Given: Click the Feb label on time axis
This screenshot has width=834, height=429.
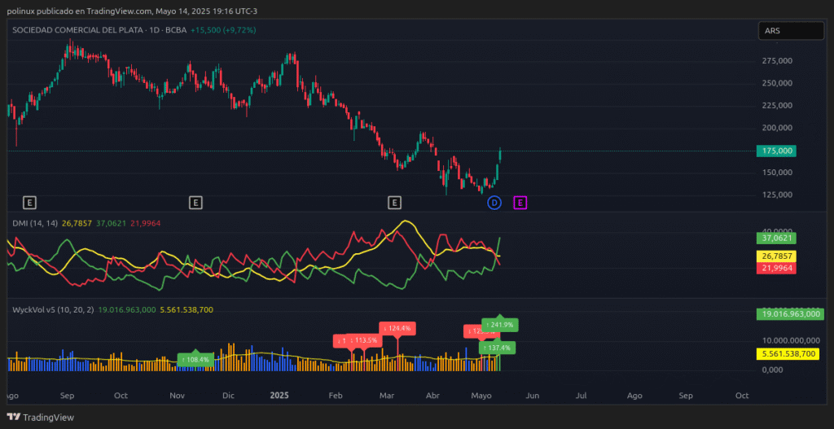Looking at the screenshot, I should click(x=335, y=396).
